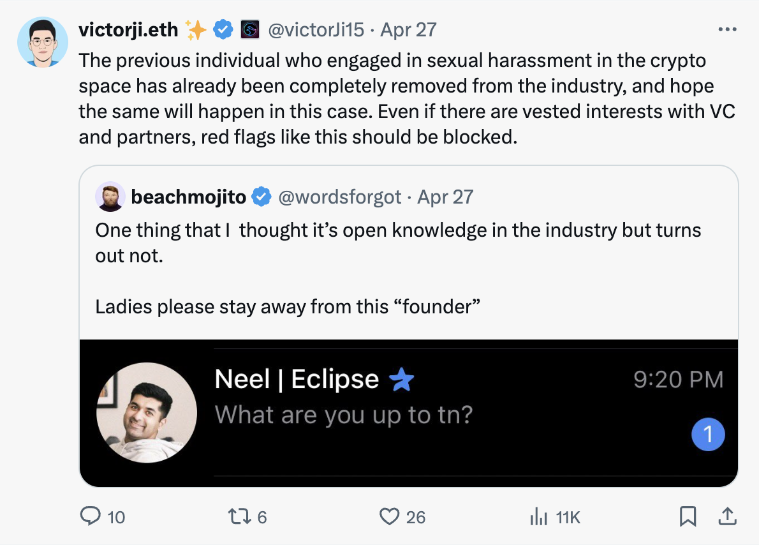Bookmark this tweet
The width and height of the screenshot is (759, 545).
688,518
